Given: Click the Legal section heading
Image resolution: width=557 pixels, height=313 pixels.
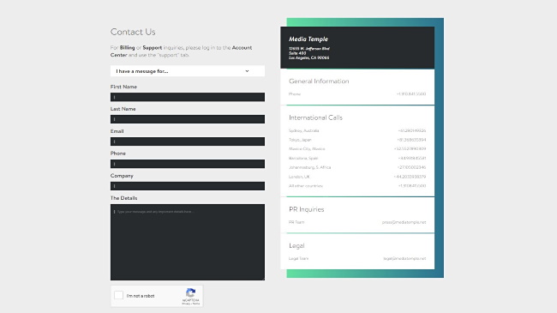Looking at the screenshot, I should click(296, 246).
